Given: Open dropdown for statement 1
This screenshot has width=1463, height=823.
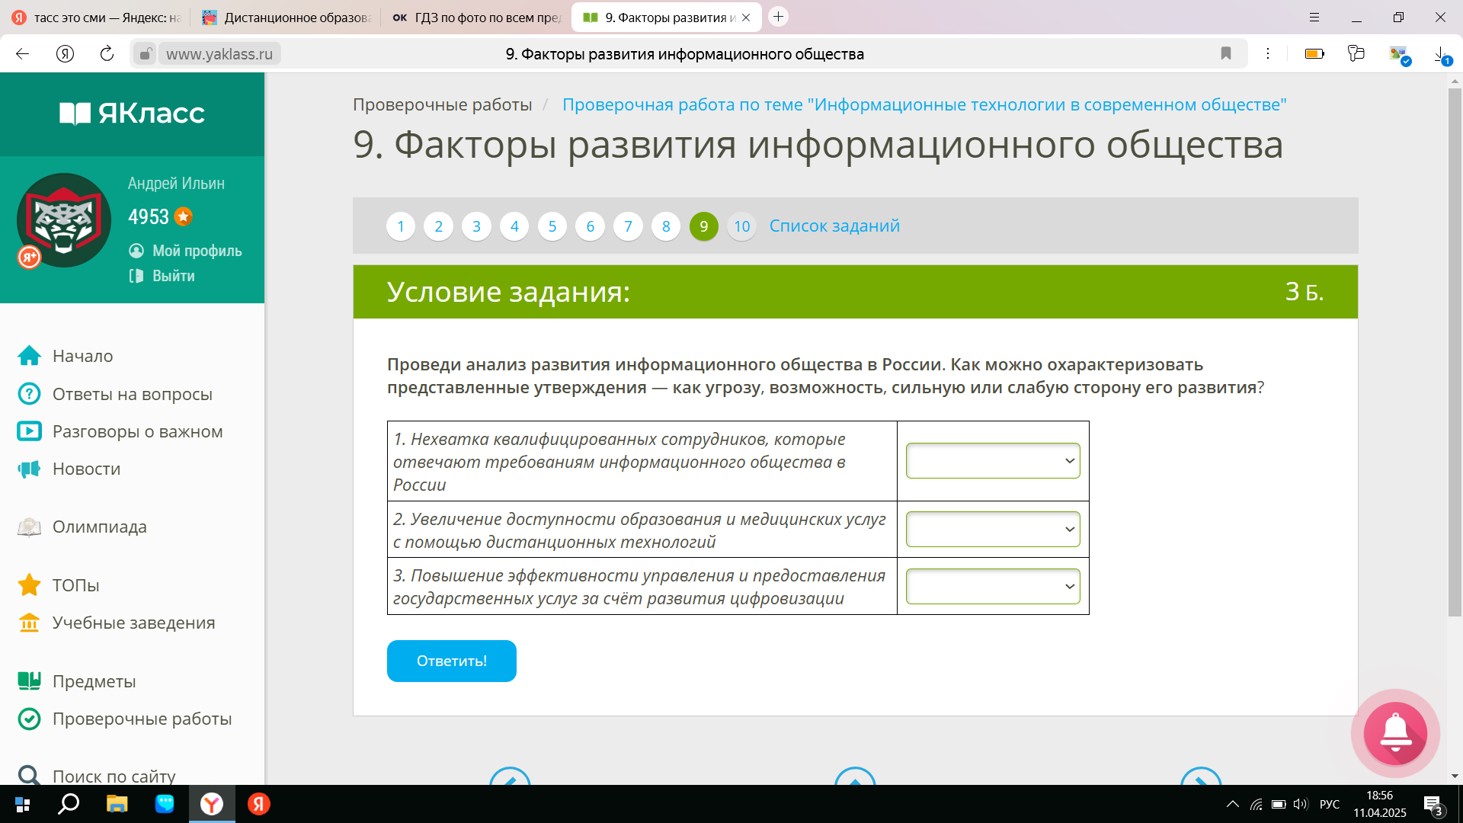Looking at the screenshot, I should coord(993,461).
